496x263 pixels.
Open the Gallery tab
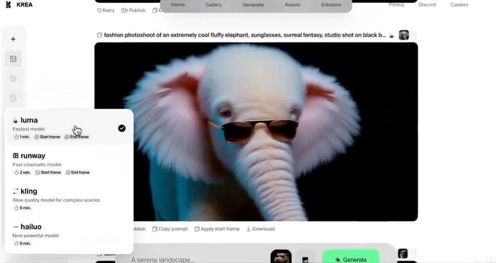coord(214,5)
